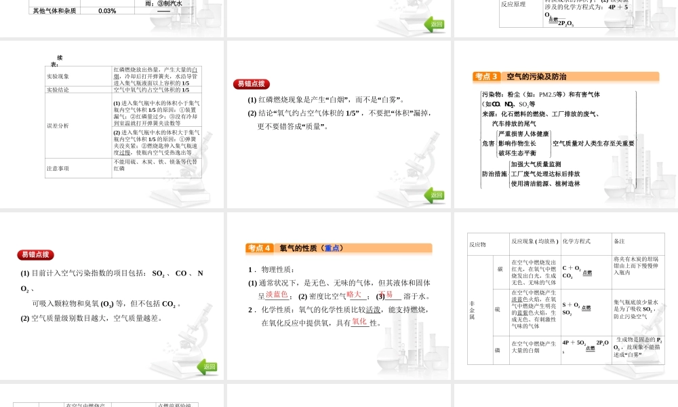Click the heading 空气的污染及防治
This screenshot has width=678, height=407.
pos(536,77)
